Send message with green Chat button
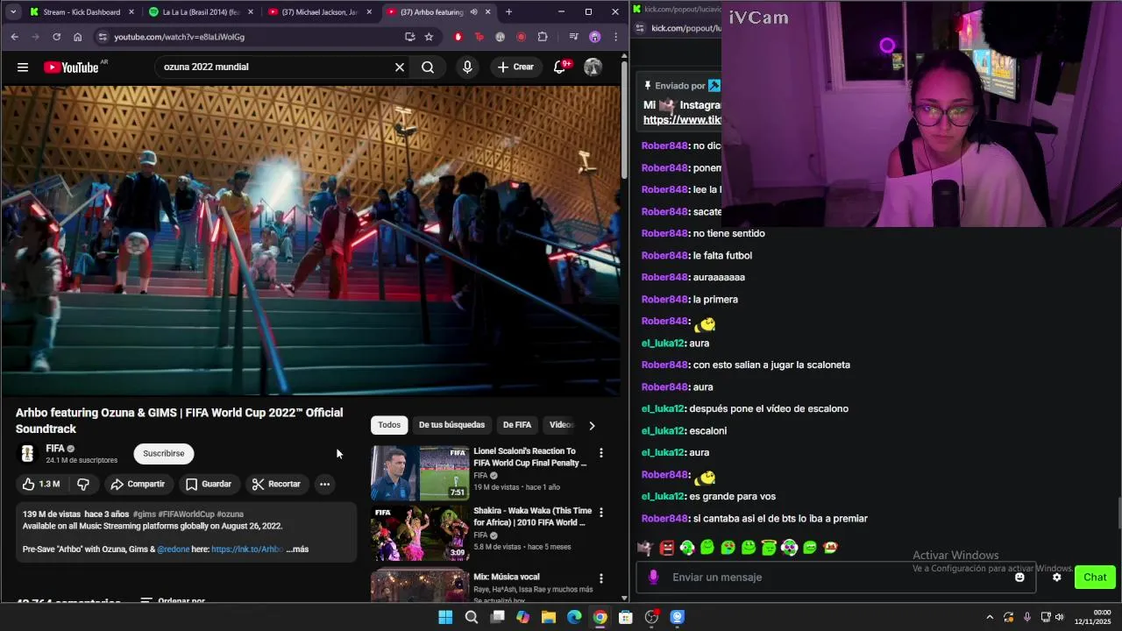Image resolution: width=1122 pixels, height=631 pixels. point(1095,577)
